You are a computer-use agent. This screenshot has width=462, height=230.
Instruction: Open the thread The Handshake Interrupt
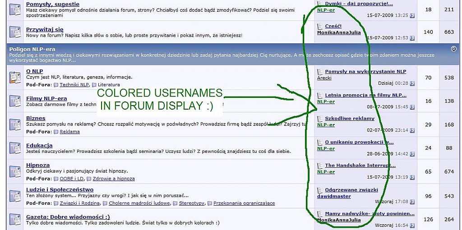(360, 166)
